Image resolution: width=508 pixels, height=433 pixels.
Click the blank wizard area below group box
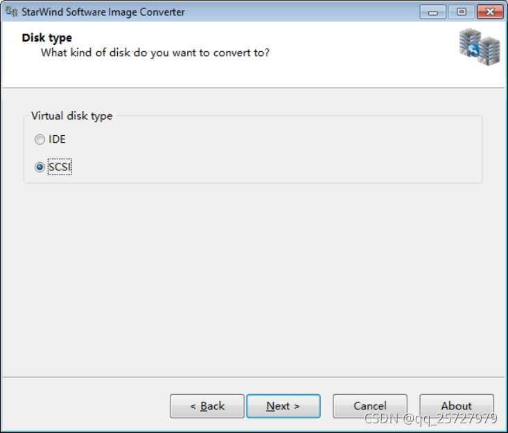tap(254, 277)
